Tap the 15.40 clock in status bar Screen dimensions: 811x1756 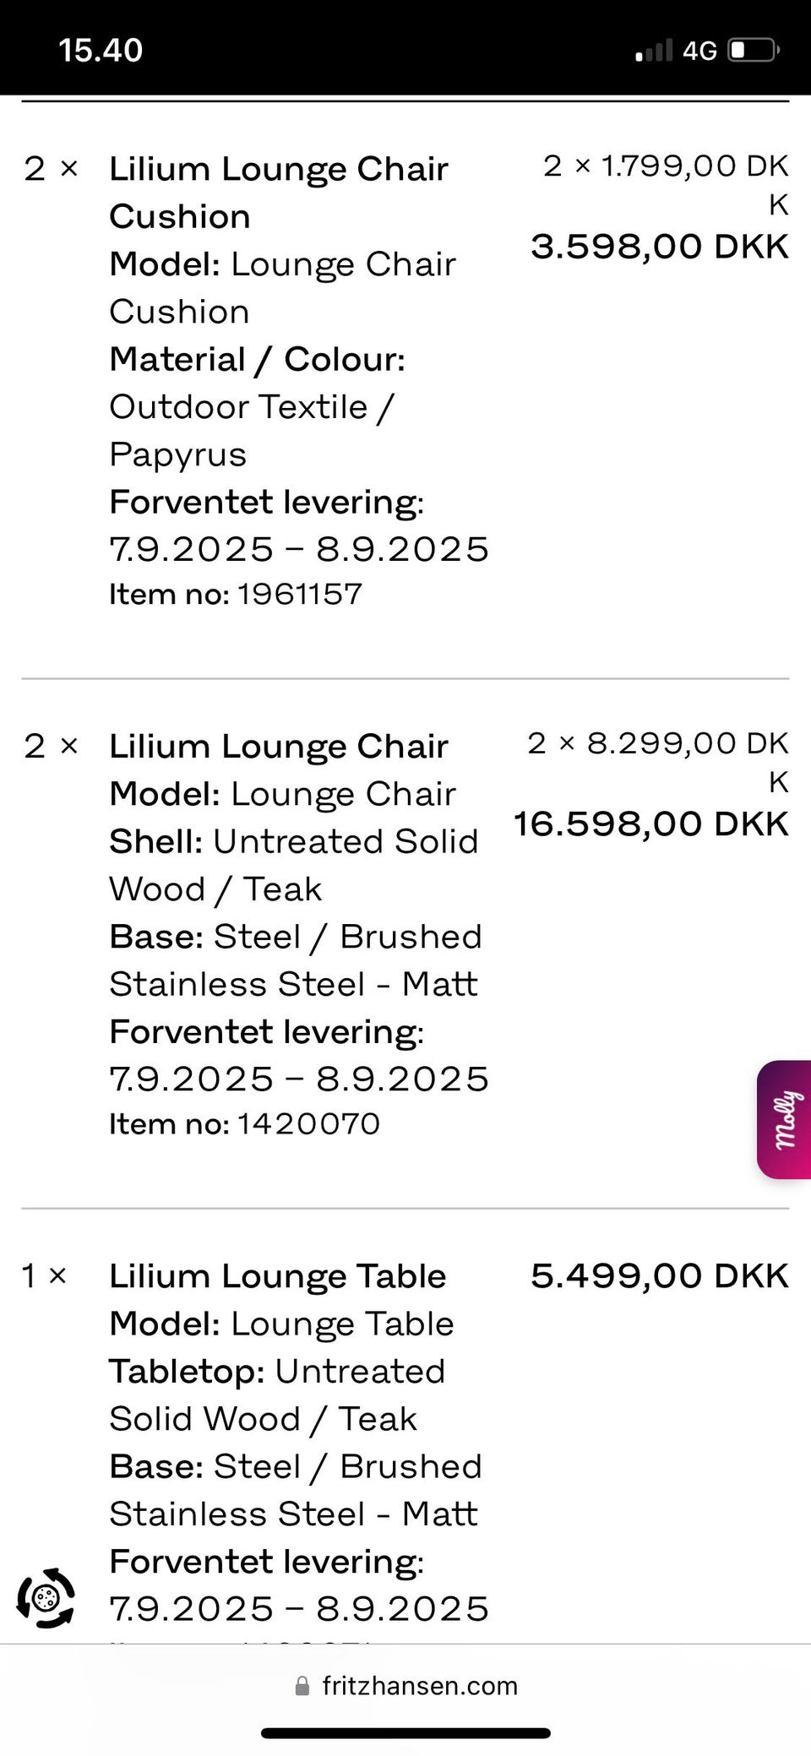(101, 51)
